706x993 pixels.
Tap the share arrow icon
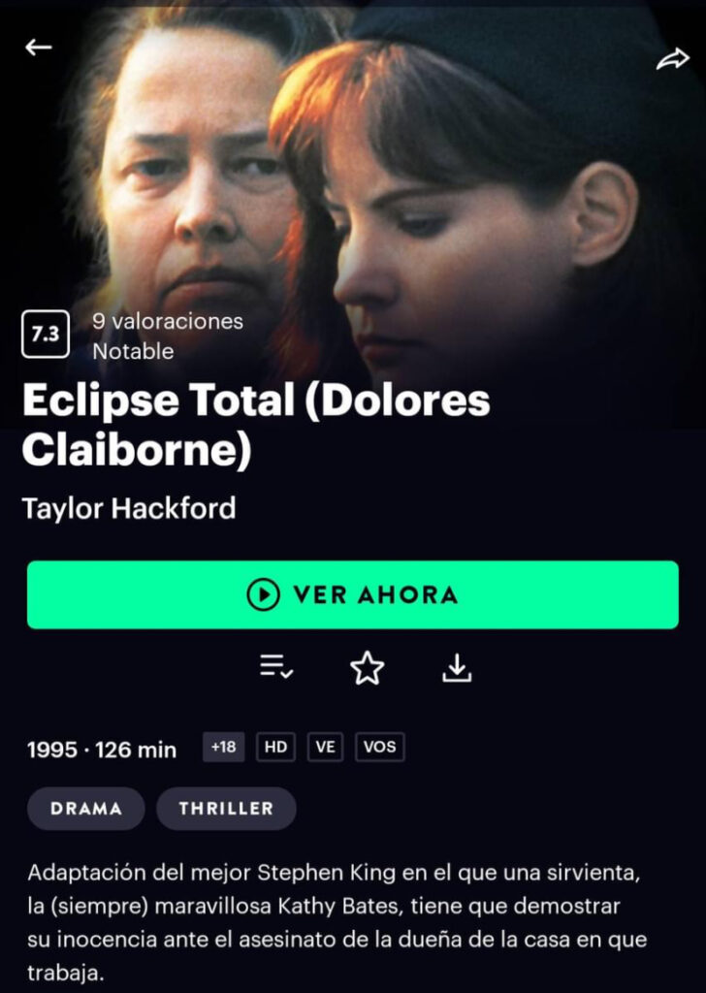672,59
